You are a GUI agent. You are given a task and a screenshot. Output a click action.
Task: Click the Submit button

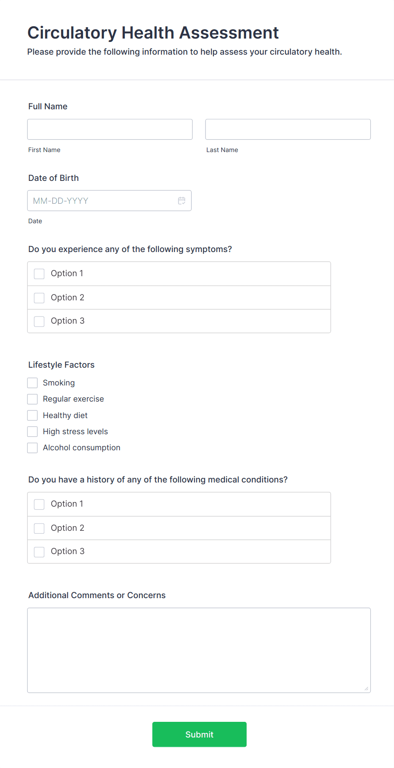199,734
